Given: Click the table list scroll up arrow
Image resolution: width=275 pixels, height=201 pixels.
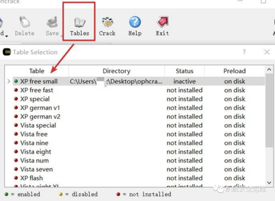Looking at the screenshot, I should tap(269, 69).
